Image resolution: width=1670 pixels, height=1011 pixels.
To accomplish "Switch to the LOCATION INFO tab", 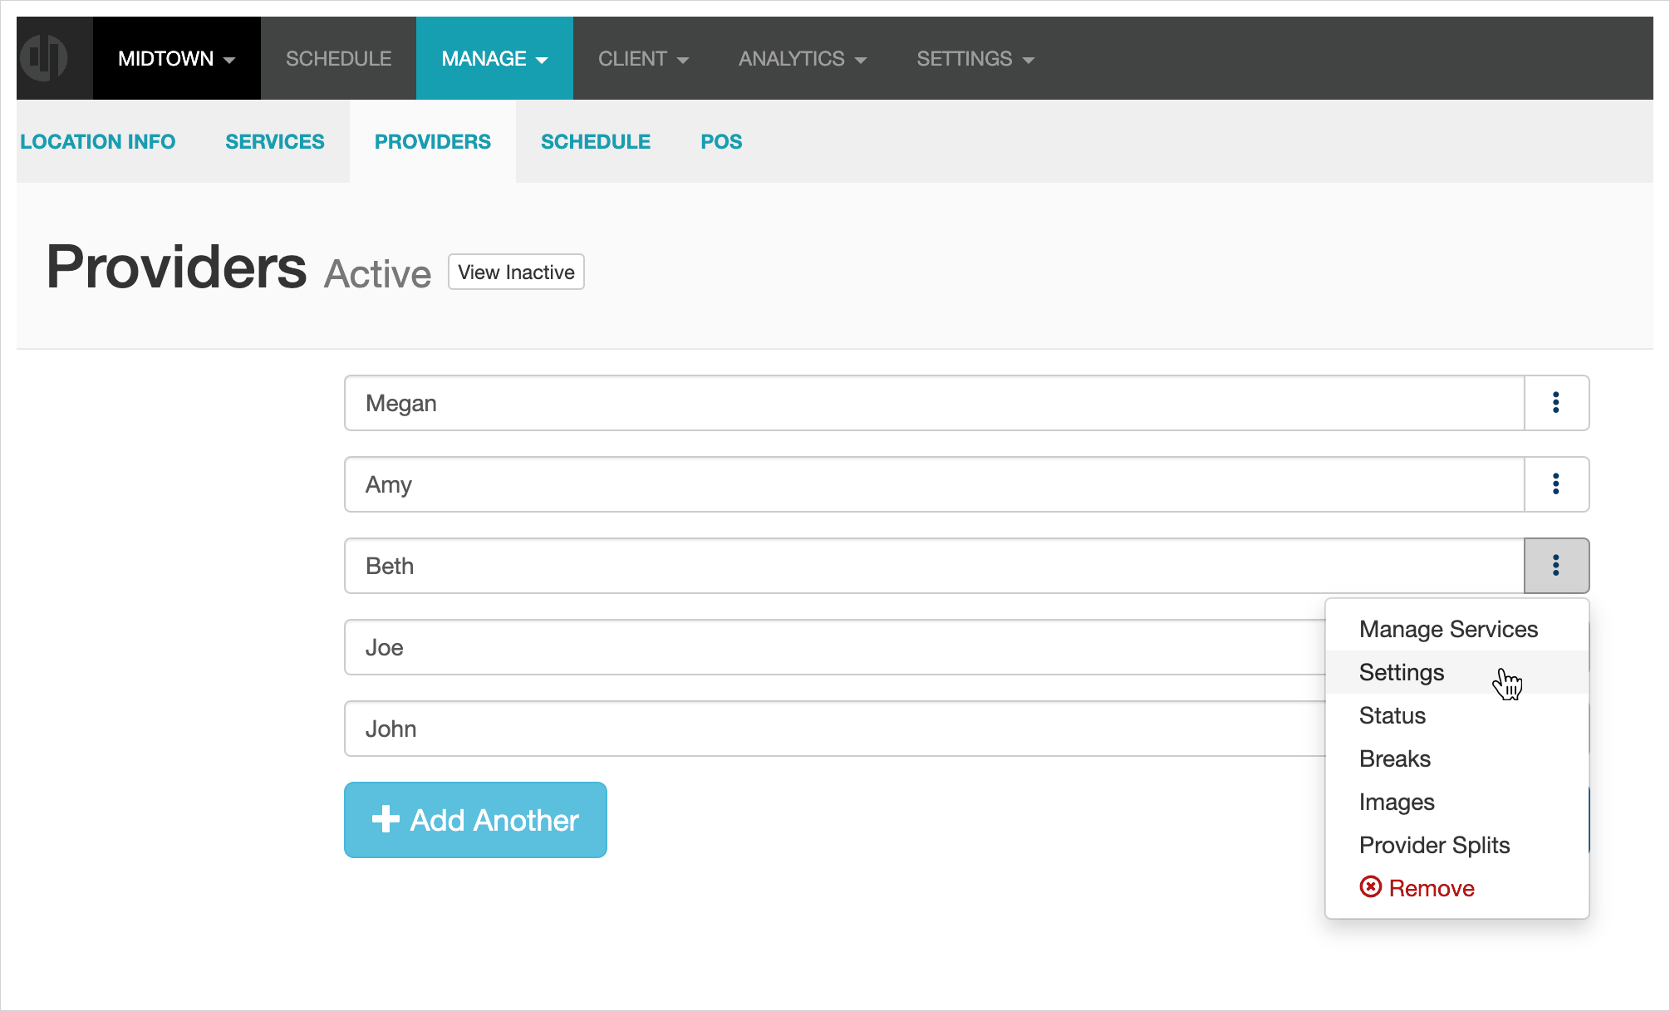I will click(x=98, y=141).
